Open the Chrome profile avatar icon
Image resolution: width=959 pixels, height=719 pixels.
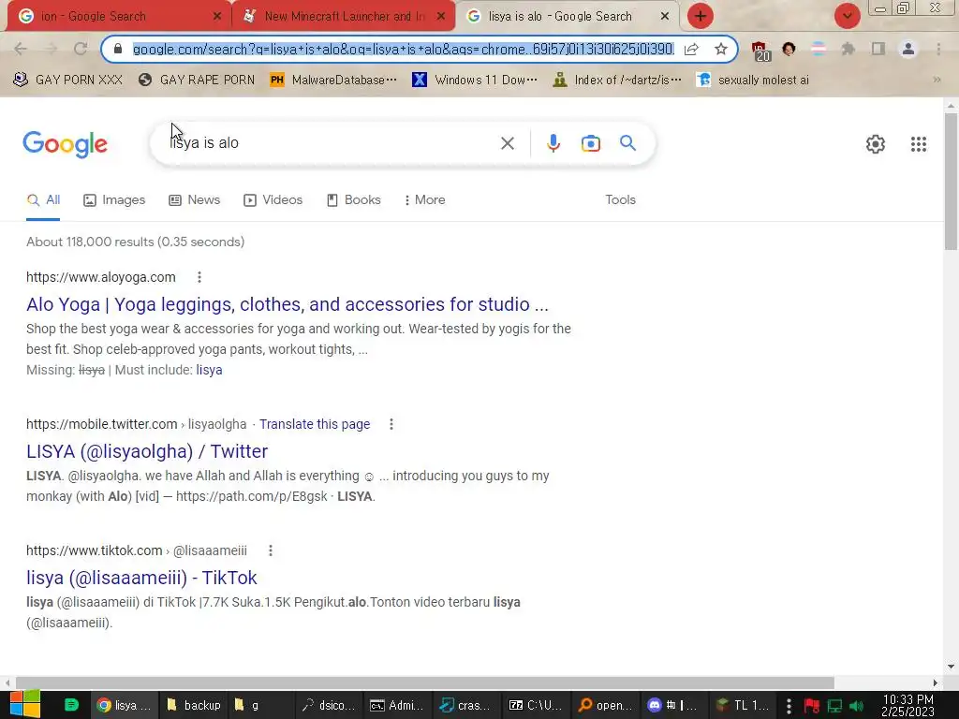pos(908,49)
